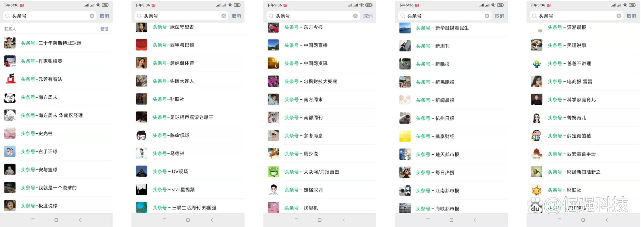
Task: Open contact 头条号-詹妹侃体育
Action: click(188, 63)
